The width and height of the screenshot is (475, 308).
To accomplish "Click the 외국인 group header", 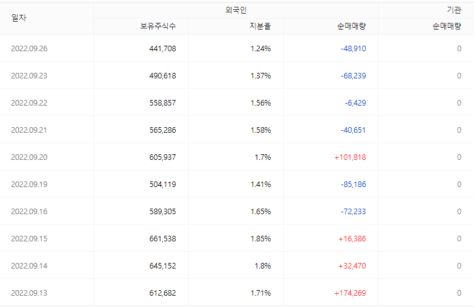I will coord(236,10).
